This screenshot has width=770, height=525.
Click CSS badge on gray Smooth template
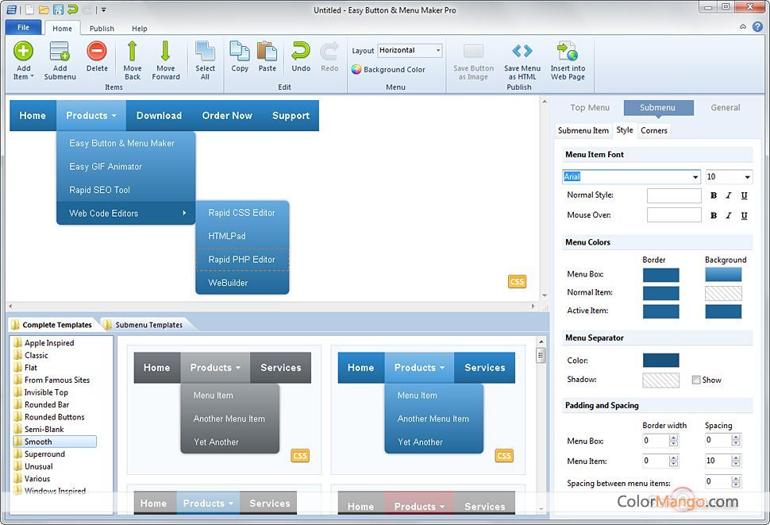300,456
